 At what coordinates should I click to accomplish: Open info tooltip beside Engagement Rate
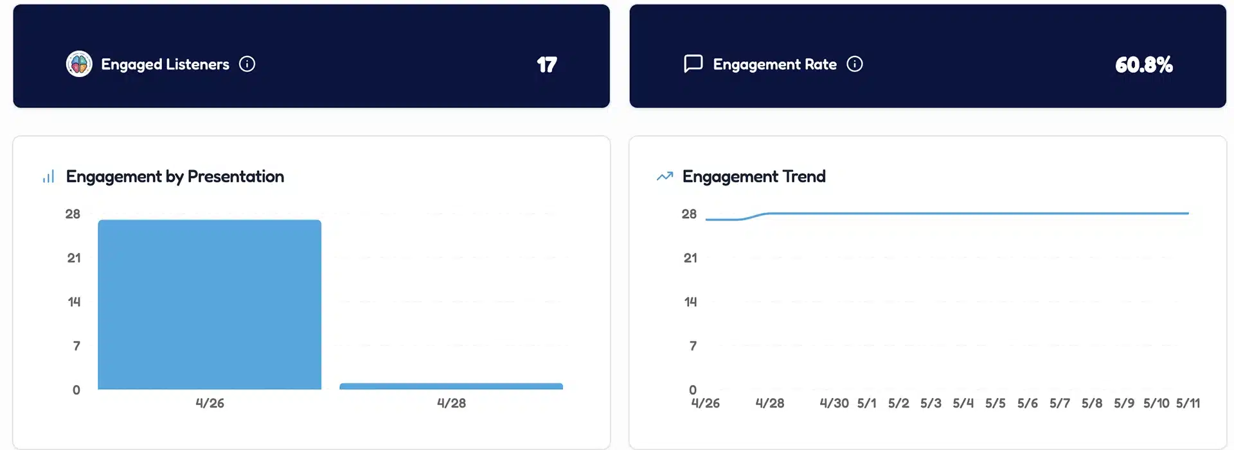click(854, 64)
